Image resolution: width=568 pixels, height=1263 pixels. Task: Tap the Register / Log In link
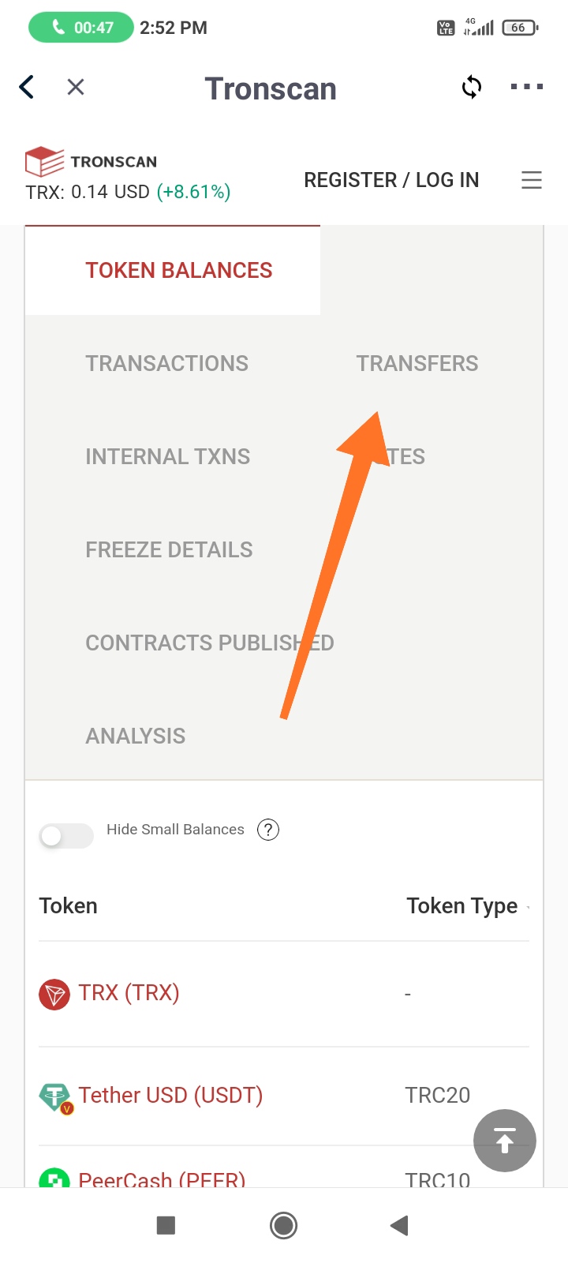[x=391, y=180]
